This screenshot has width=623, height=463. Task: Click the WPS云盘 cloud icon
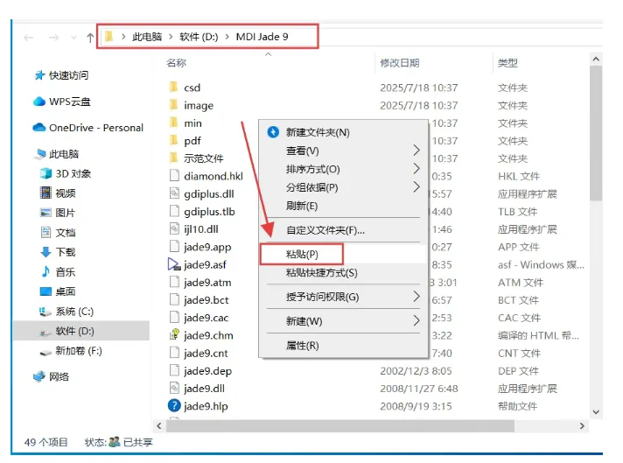pos(38,102)
